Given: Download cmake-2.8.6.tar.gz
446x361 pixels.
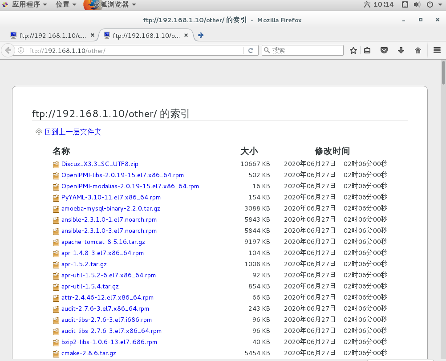Looking at the screenshot, I should click(89, 353).
